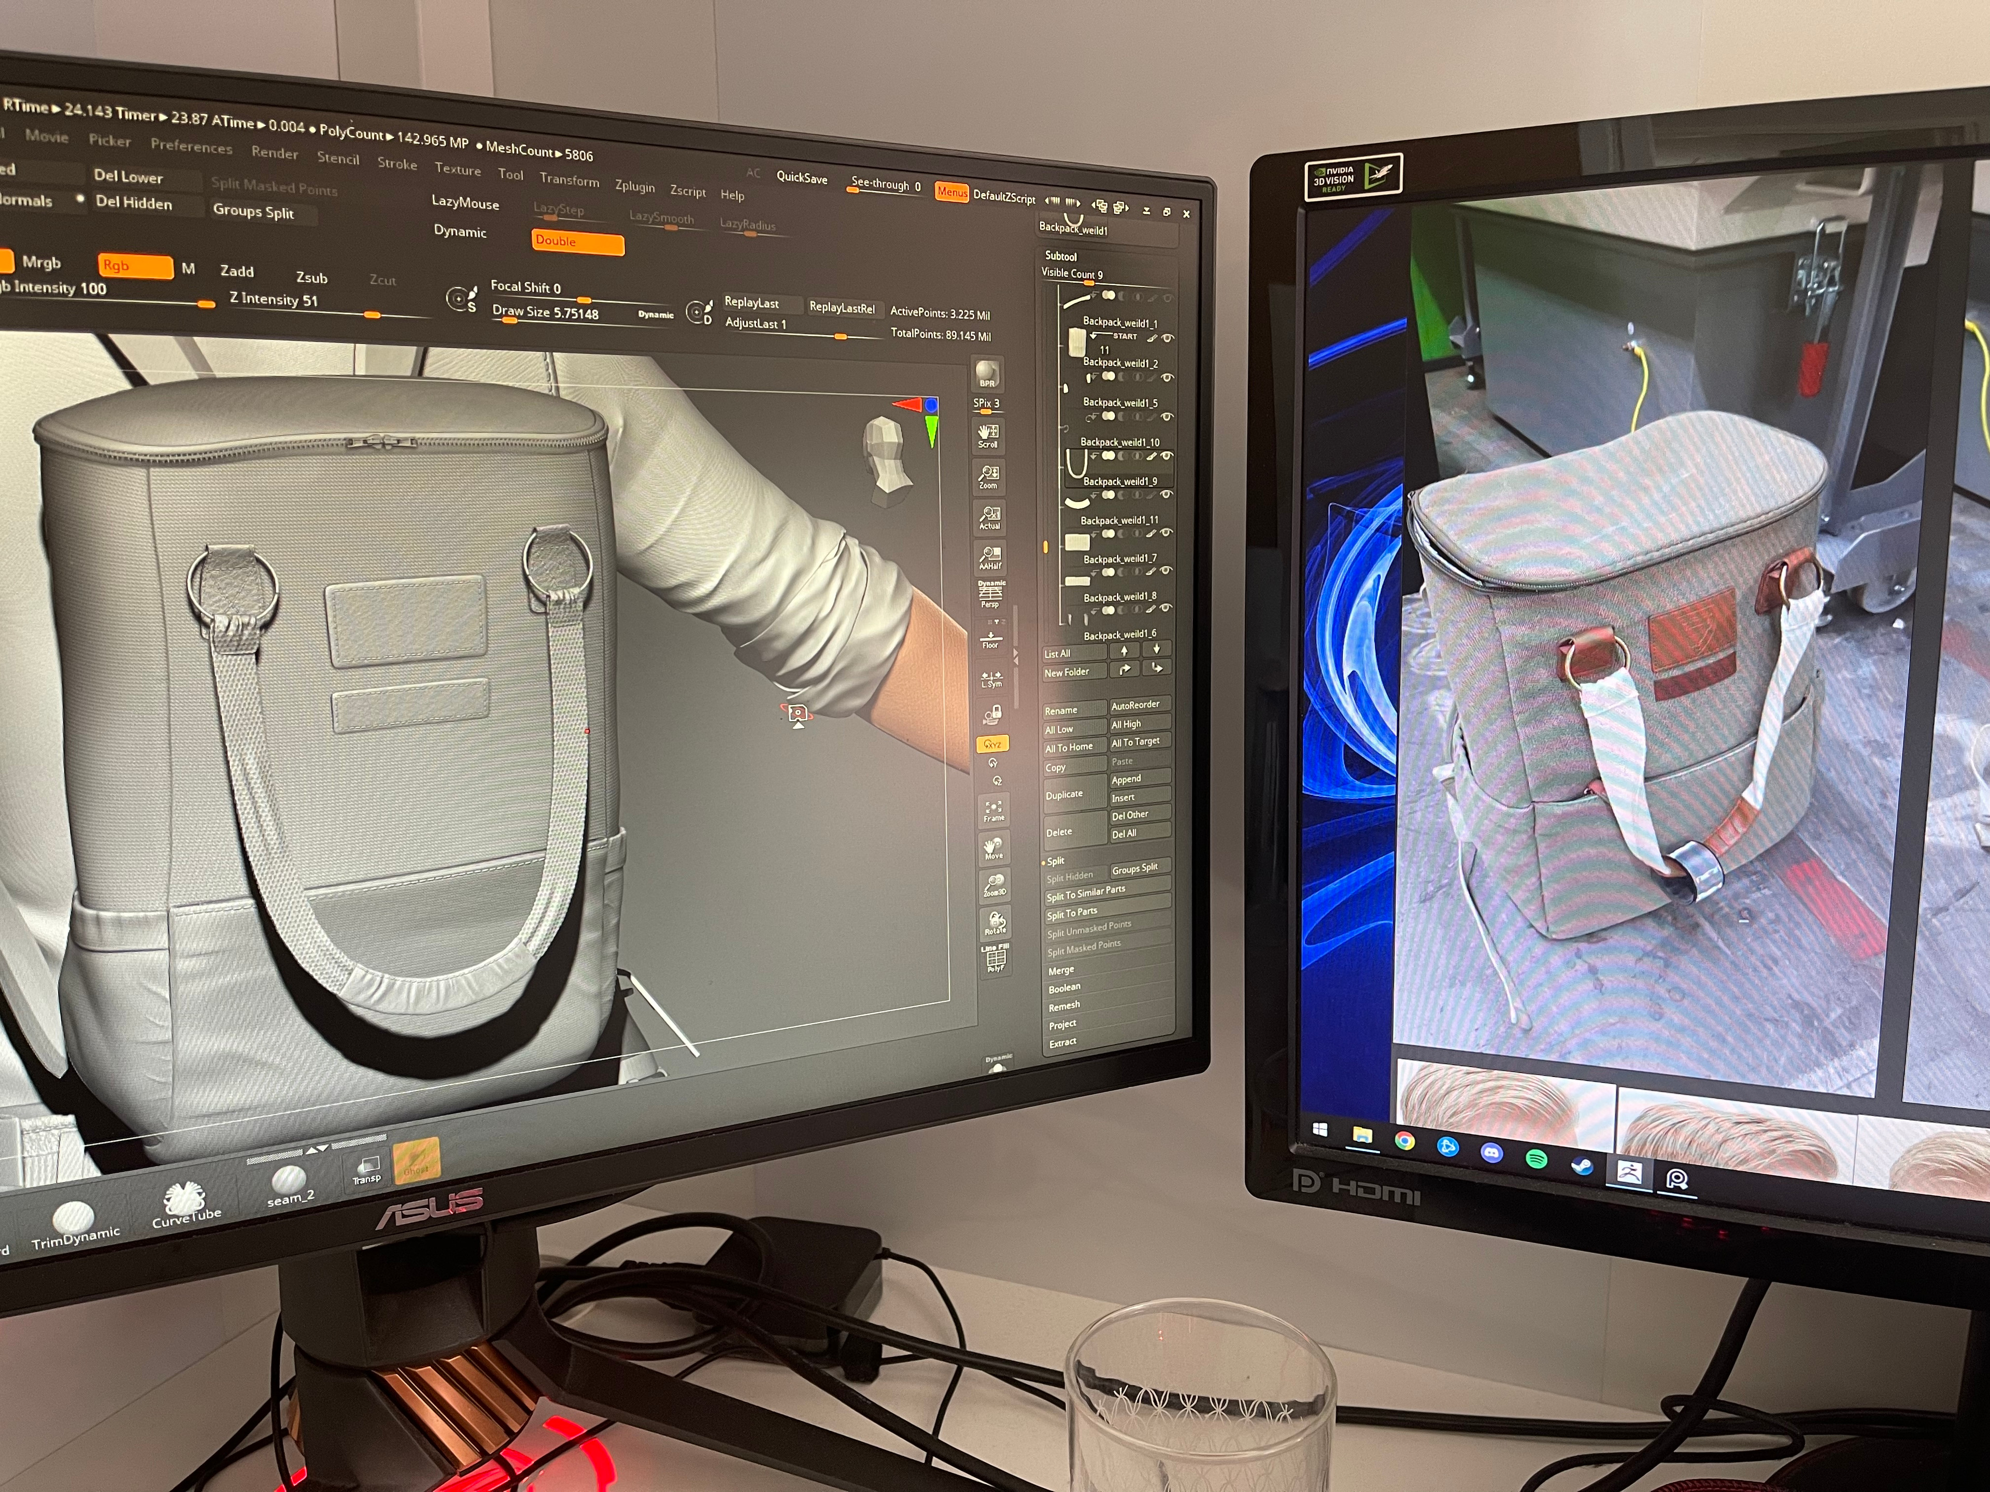The height and width of the screenshot is (1492, 1990).
Task: Click the AAHalf view icon
Action: [990, 558]
